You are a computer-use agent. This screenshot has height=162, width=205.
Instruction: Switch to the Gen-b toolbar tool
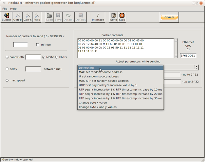17,17
